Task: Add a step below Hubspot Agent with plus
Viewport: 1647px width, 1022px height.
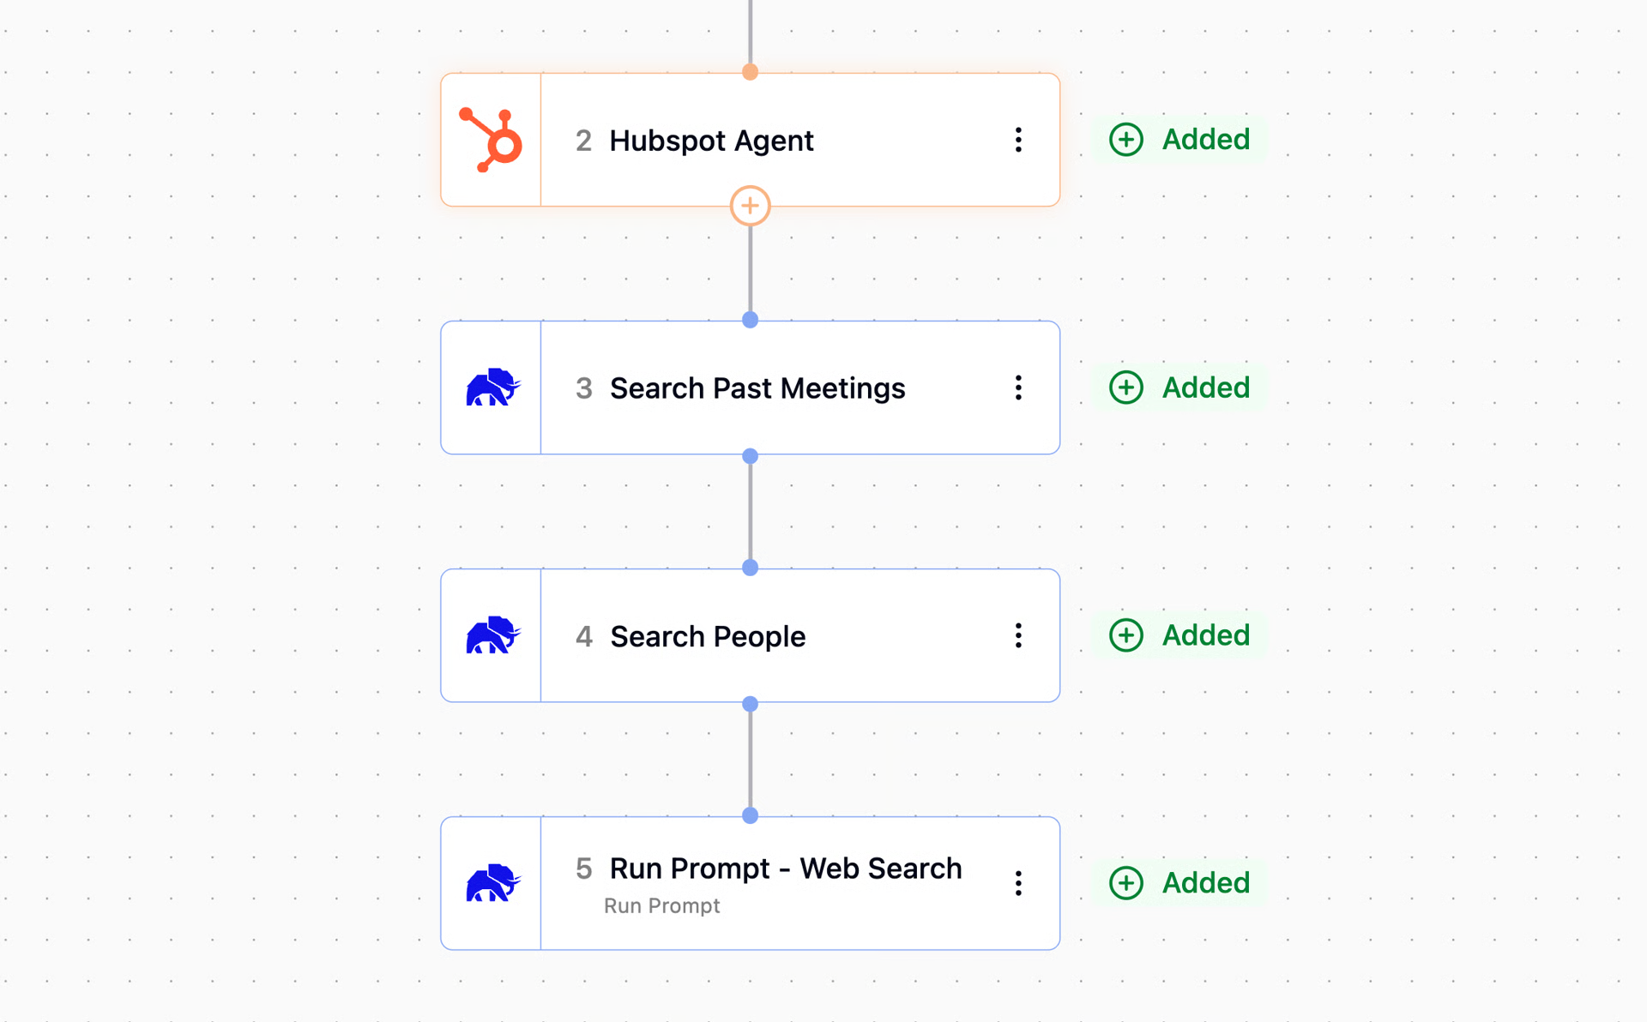Action: click(x=750, y=206)
